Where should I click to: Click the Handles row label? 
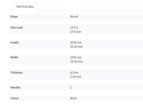click(x=15, y=87)
